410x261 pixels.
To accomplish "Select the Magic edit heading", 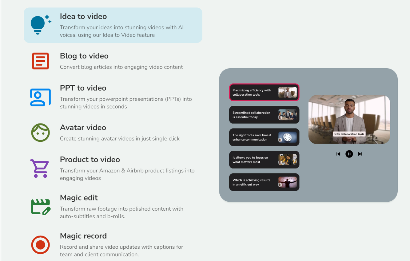I will [79, 197].
